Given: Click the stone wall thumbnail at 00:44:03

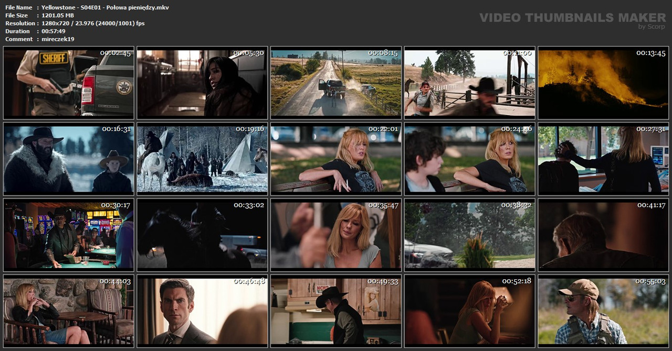Looking at the screenshot, I should point(68,311).
